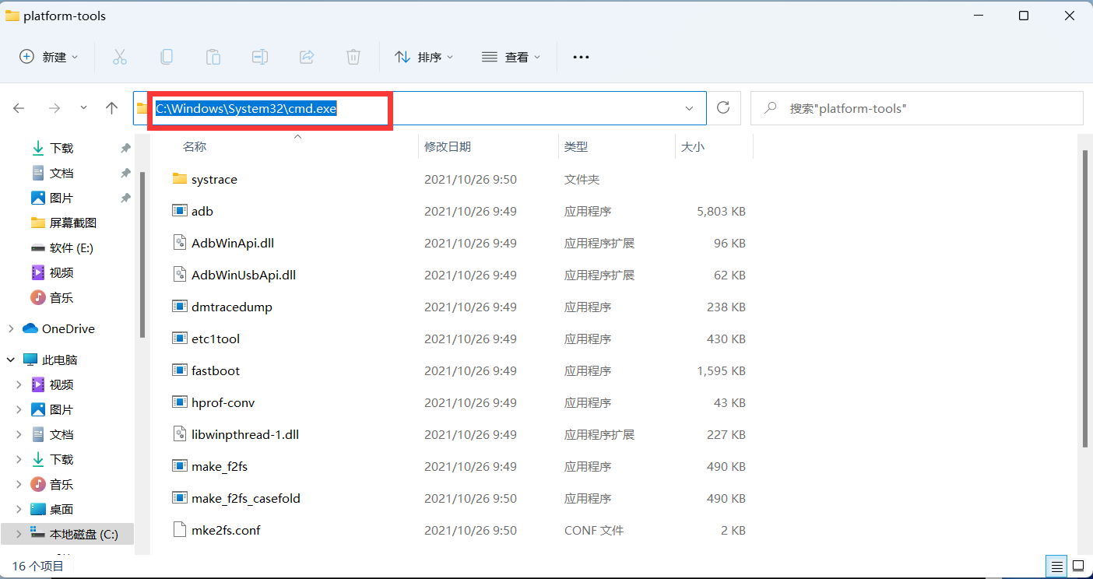This screenshot has height=579, width=1093.
Task: Click the navigation pane scrollbar
Action: pos(142,254)
